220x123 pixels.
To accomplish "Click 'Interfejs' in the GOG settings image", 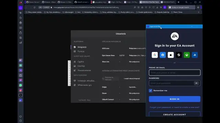I will pos(81,66).
